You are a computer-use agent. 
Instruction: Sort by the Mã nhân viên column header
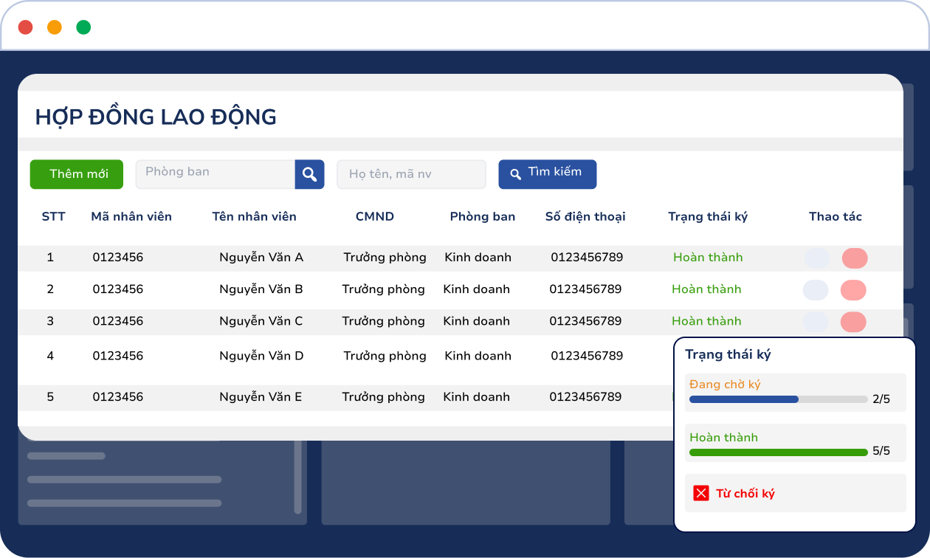point(131,216)
